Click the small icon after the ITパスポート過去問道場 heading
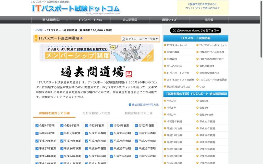The height and width of the screenshot is (164, 263). tap(81, 38)
